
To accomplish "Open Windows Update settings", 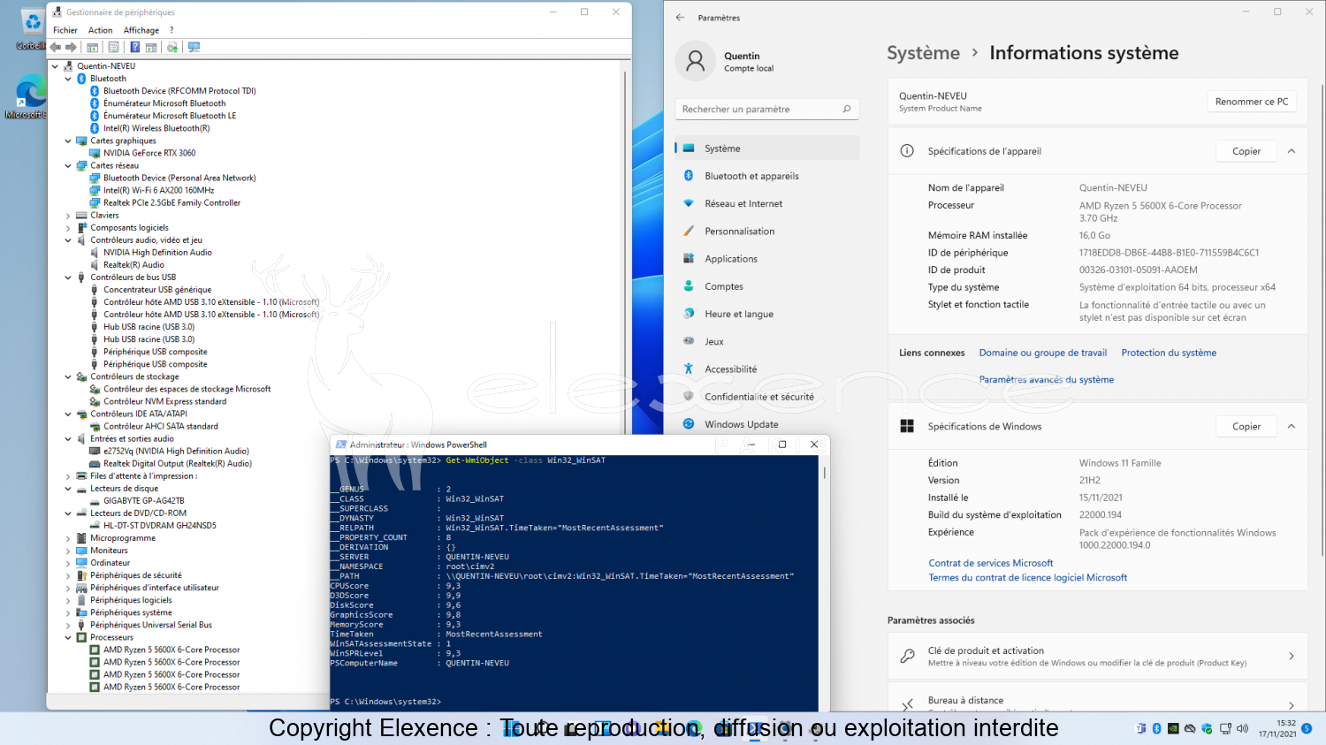I will coord(766,424).
